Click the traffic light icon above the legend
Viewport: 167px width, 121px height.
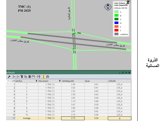pos(128,2)
